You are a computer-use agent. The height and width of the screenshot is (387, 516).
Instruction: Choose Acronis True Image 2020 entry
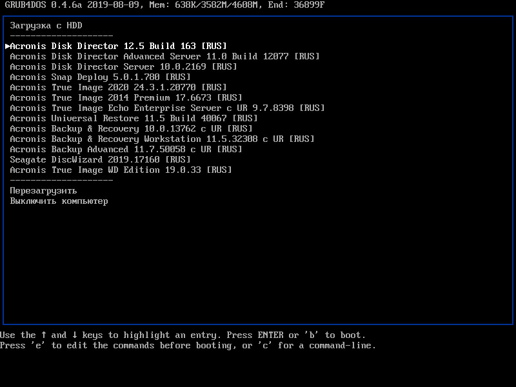[x=118, y=88]
